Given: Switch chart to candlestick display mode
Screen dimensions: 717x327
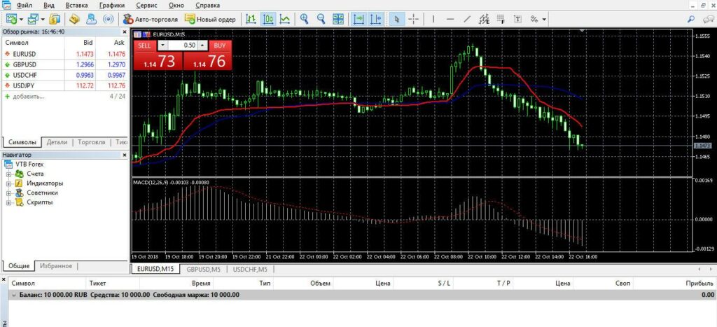Looking at the screenshot, I should pyautogui.click(x=268, y=19).
